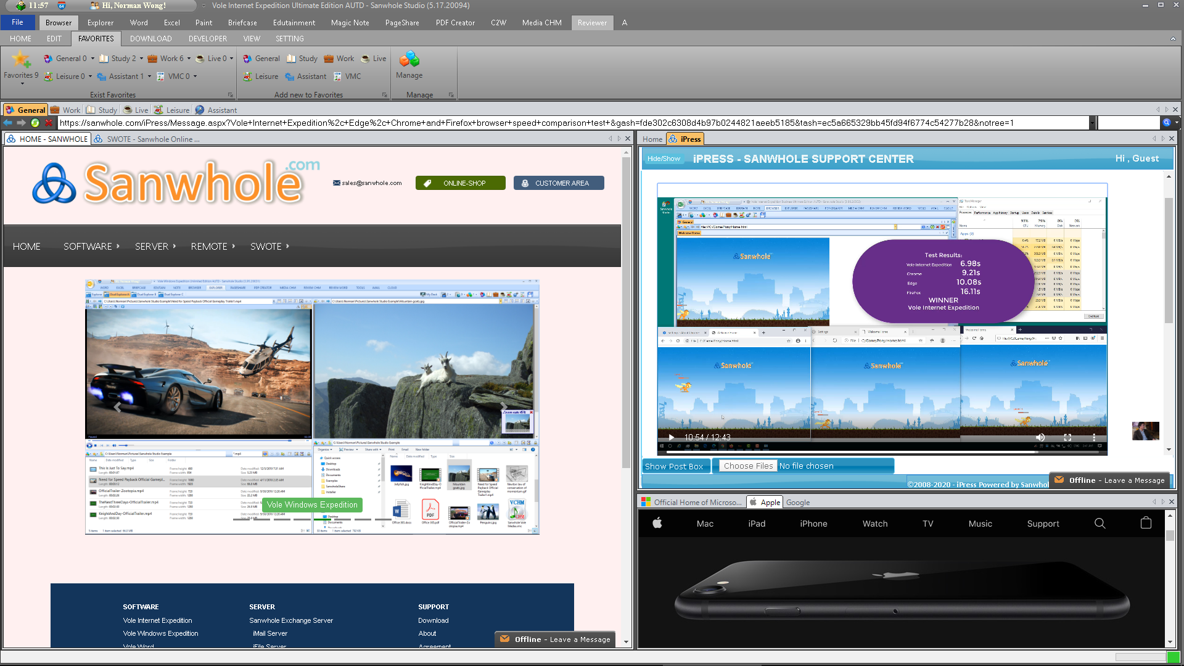The image size is (1184, 666).
Task: Open the Vole Internet Expedition footer link
Action: click(157, 620)
